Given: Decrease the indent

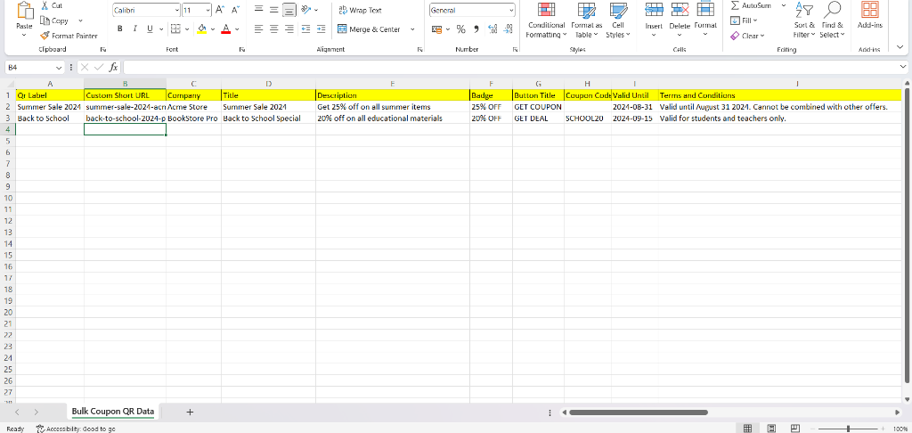Looking at the screenshot, I should click(305, 29).
